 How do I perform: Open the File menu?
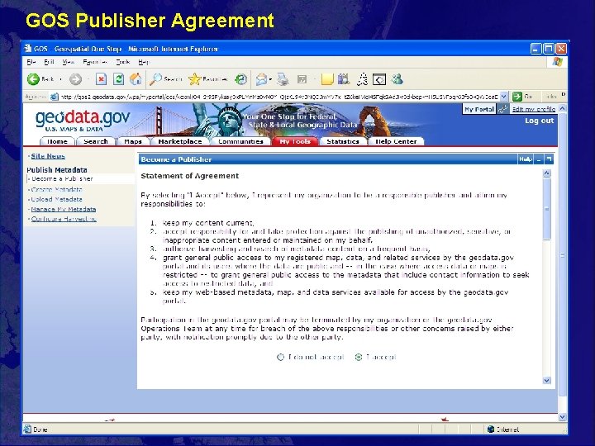(31, 61)
